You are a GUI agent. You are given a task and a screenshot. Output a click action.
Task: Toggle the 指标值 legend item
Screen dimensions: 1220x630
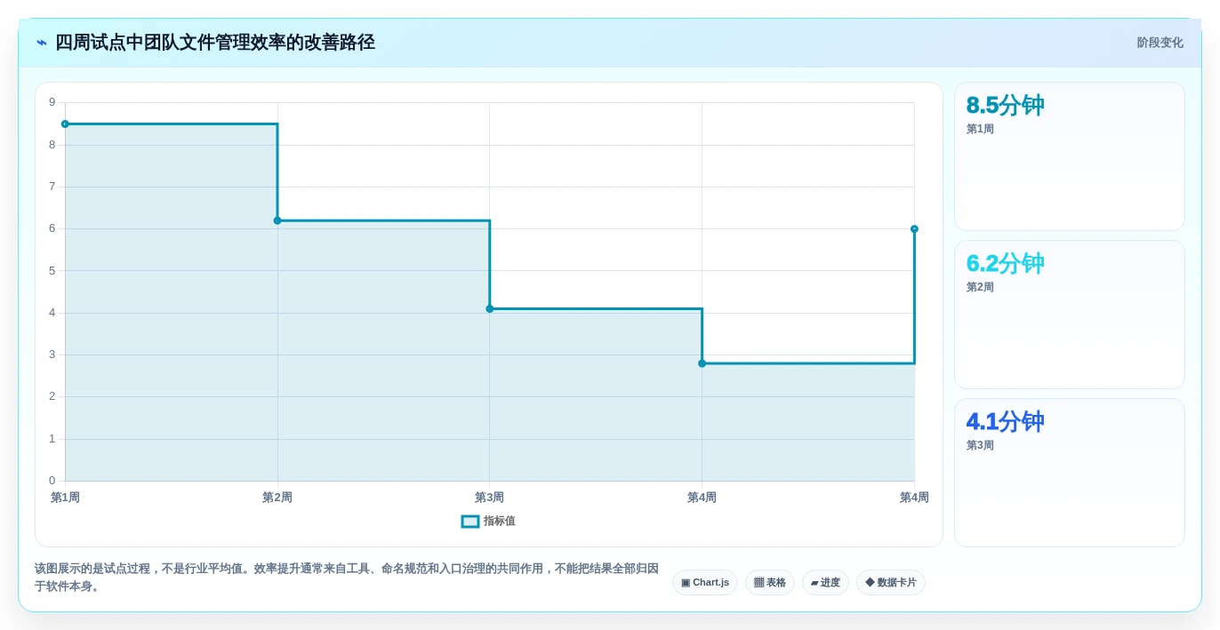pos(488,521)
